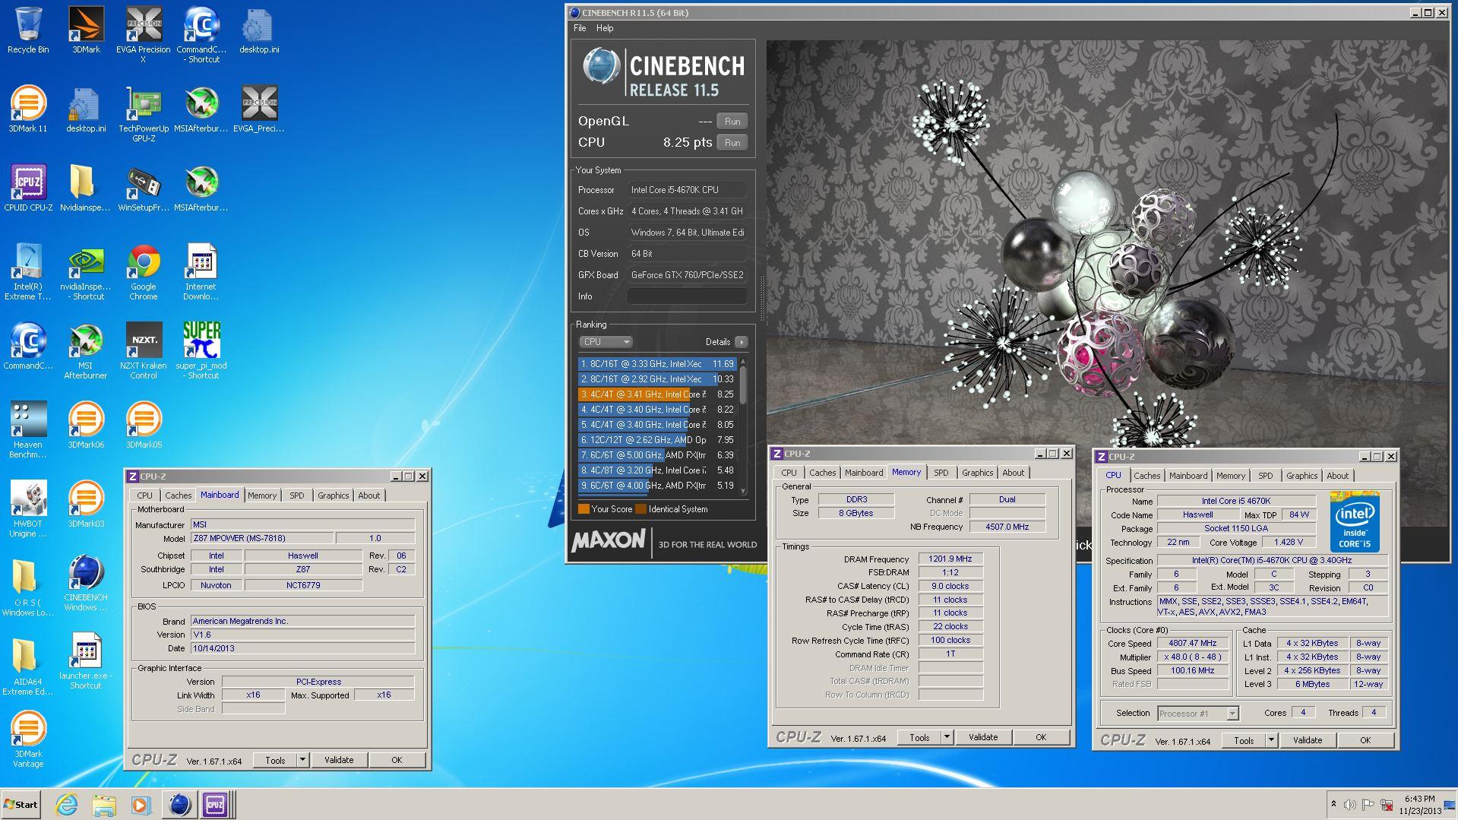Open 3DMark 11 desktop shortcut

28,109
